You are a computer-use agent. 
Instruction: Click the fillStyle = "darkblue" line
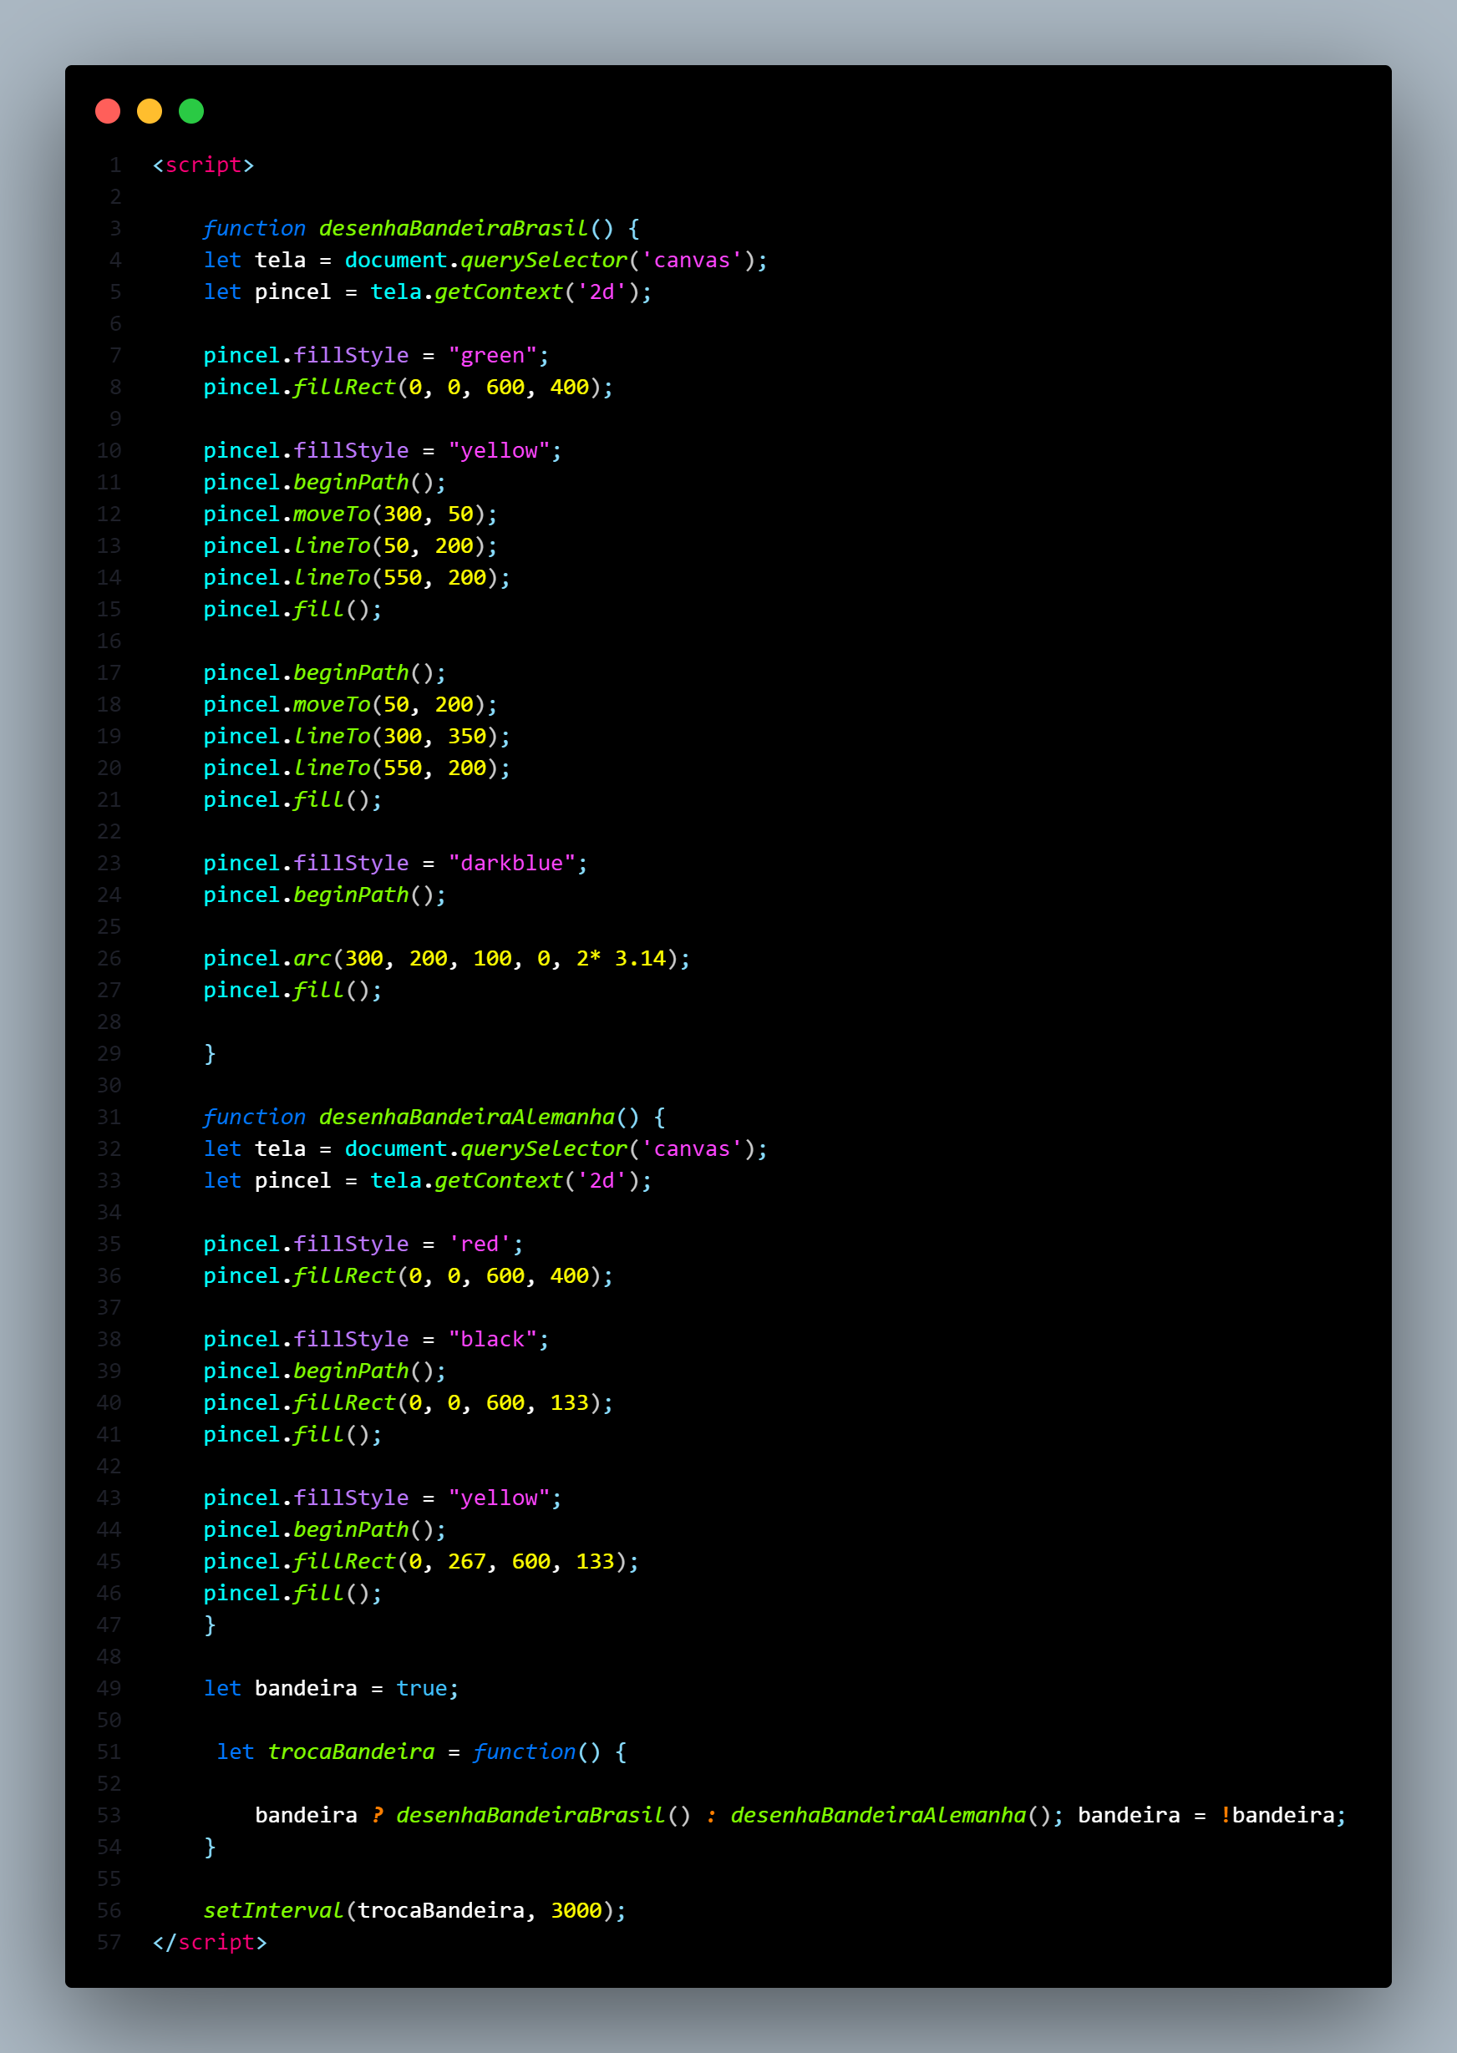396,863
